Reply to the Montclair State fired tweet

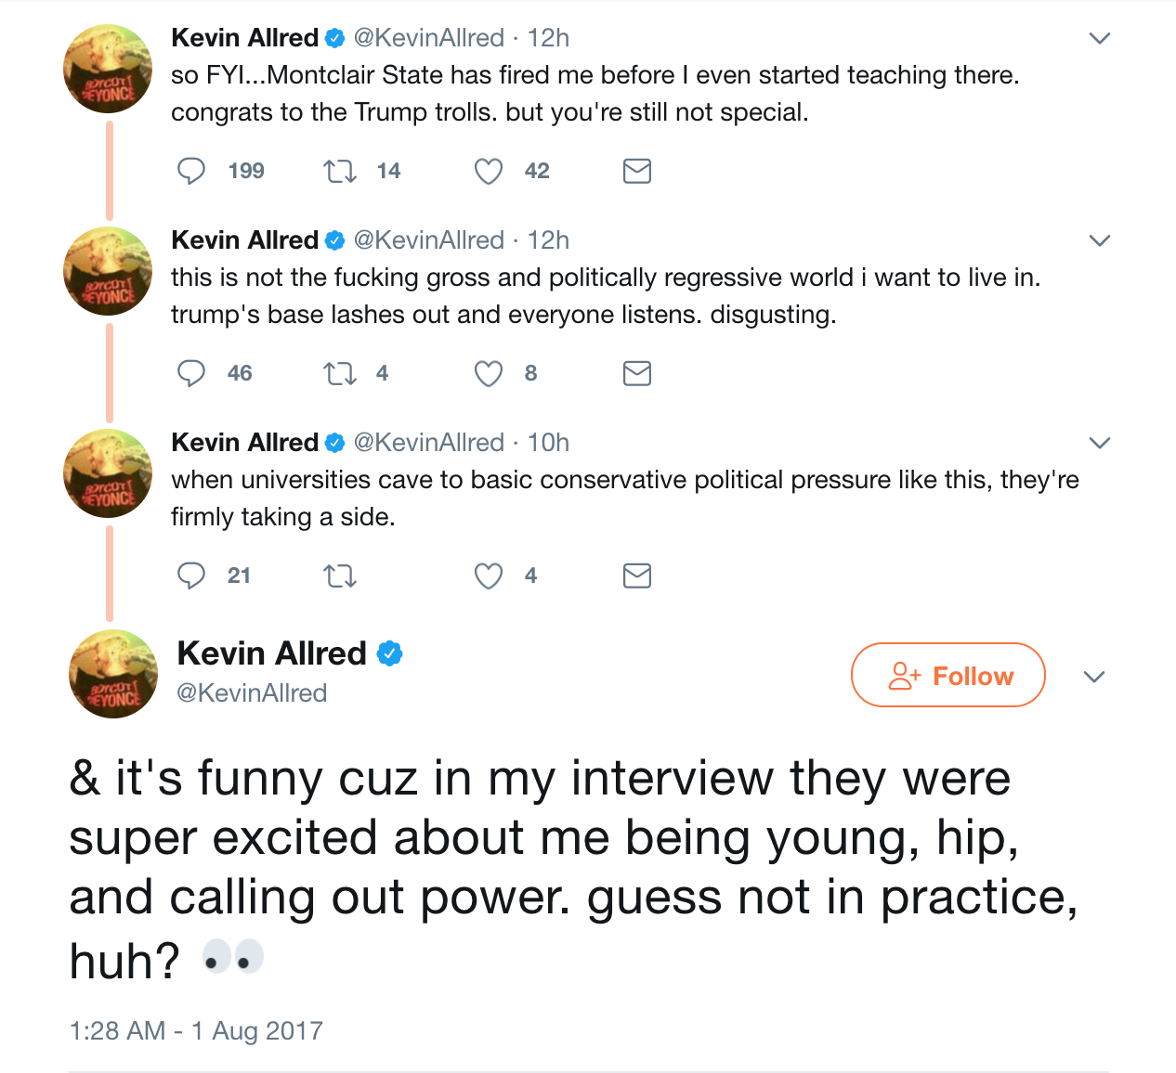tap(191, 171)
